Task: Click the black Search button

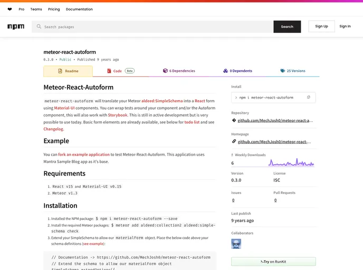Action: click(x=287, y=26)
